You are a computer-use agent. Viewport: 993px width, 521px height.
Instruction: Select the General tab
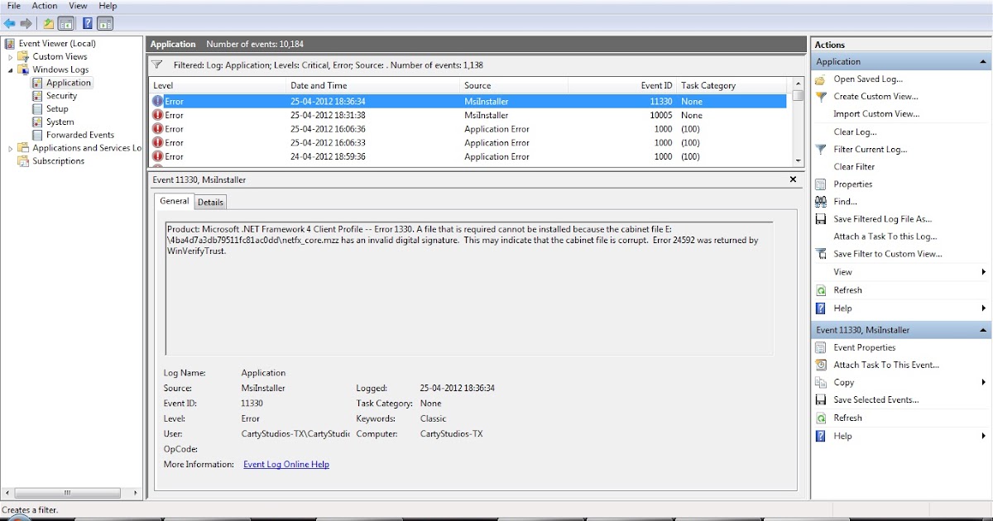tap(175, 201)
